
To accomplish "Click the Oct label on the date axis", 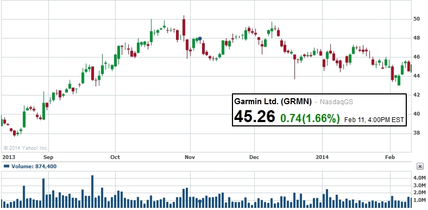I will tap(115, 157).
